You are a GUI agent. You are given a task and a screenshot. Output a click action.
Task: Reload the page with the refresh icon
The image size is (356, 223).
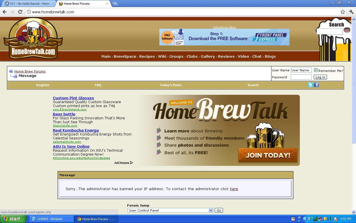(x=20, y=12)
